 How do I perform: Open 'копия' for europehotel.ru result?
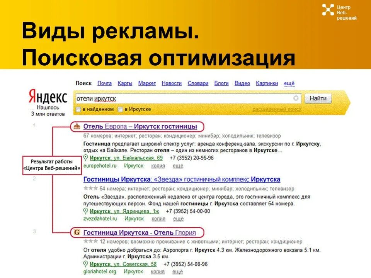click(x=158, y=166)
